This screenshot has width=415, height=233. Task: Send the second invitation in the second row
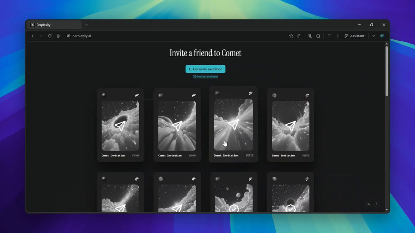(177, 208)
